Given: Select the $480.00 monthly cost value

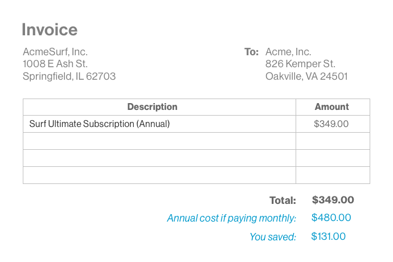Looking at the screenshot, I should (x=331, y=218).
